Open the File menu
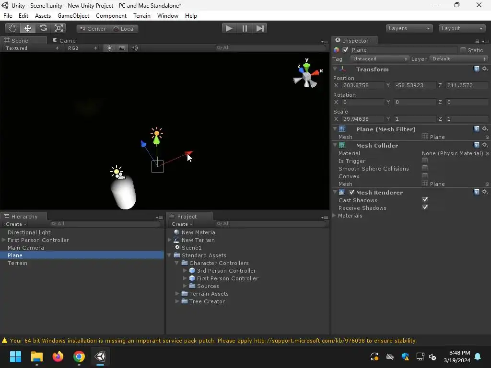The width and height of the screenshot is (491, 368). pyautogui.click(x=8, y=16)
